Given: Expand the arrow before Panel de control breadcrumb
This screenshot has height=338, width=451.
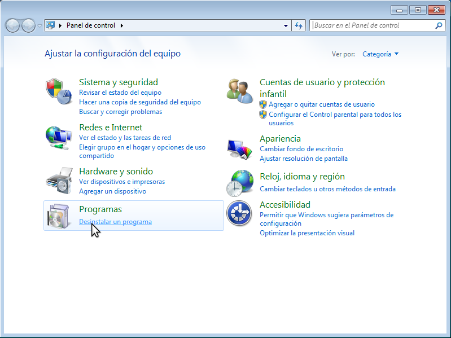Looking at the screenshot, I should coord(60,25).
